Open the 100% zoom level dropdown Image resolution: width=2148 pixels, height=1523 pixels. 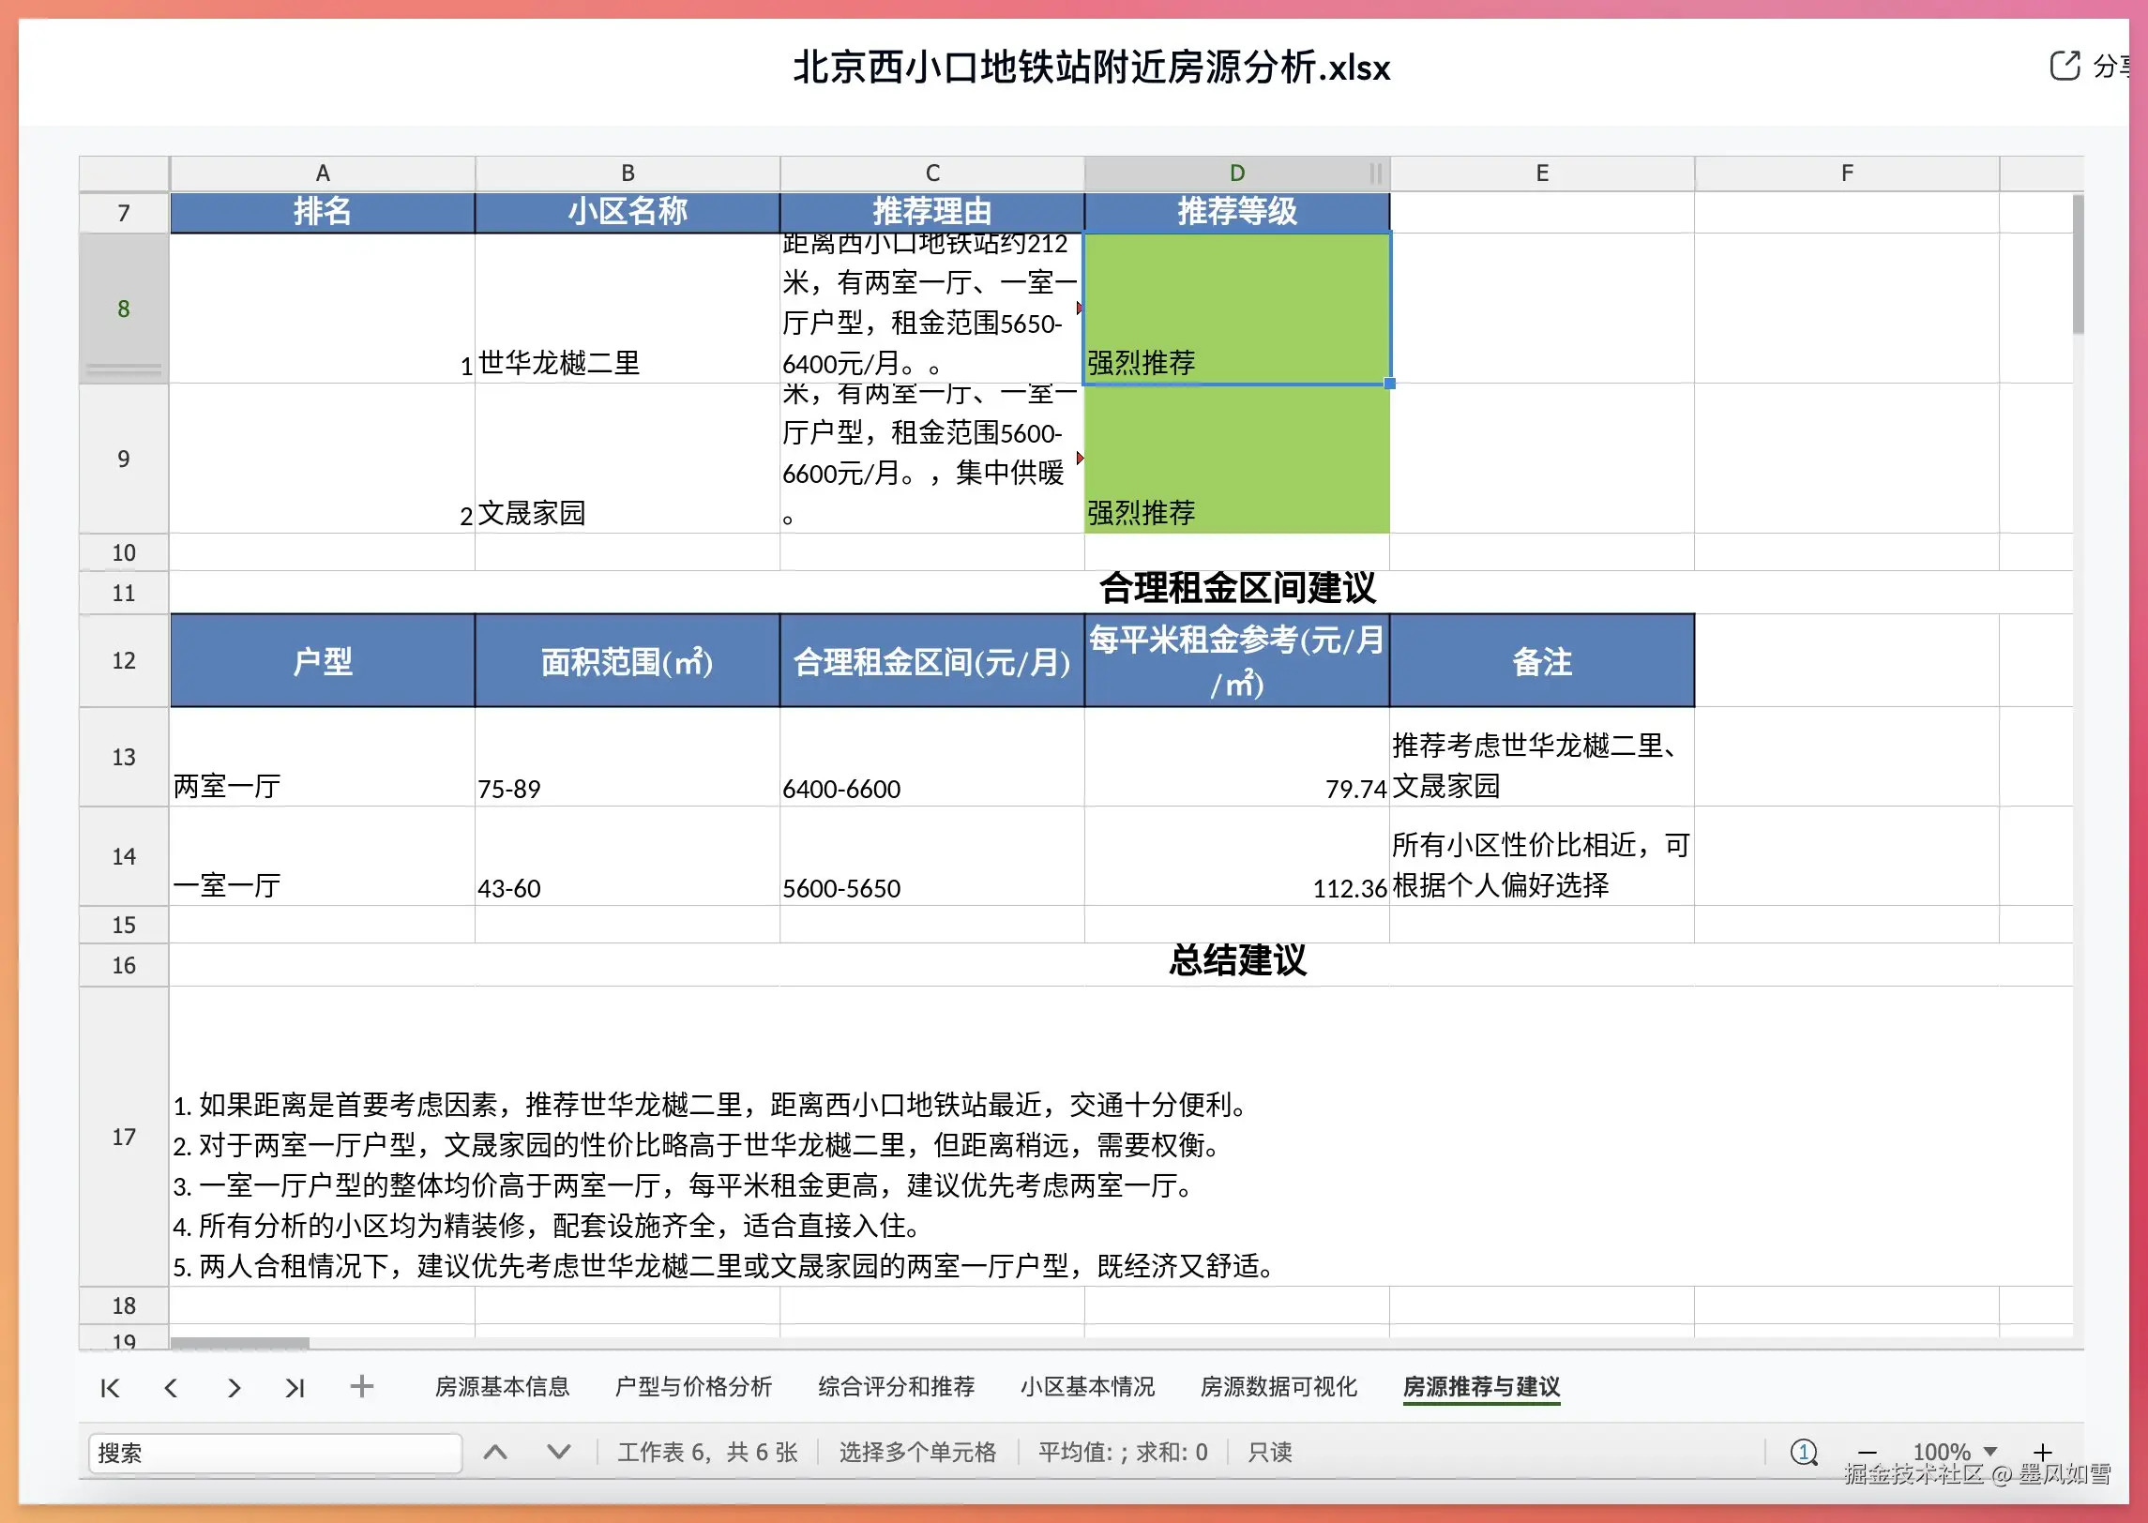click(x=1991, y=1452)
